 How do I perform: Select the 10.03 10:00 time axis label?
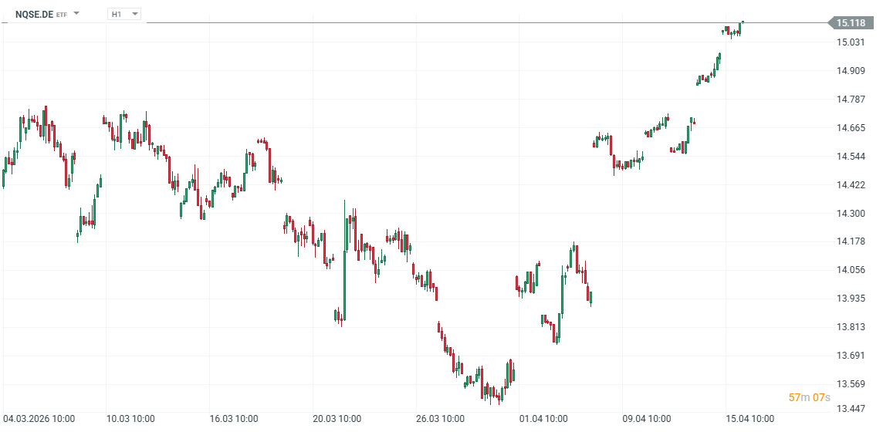click(x=130, y=419)
